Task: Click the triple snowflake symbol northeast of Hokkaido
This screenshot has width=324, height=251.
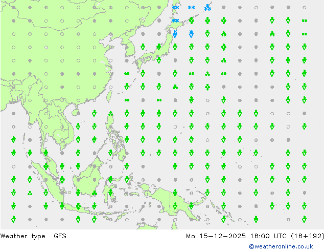Action: [207, 8]
